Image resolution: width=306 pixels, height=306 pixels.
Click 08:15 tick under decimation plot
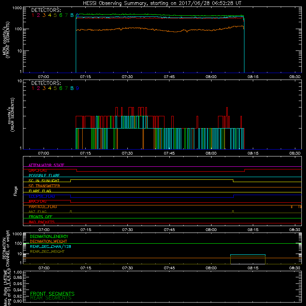(x=253, y=268)
